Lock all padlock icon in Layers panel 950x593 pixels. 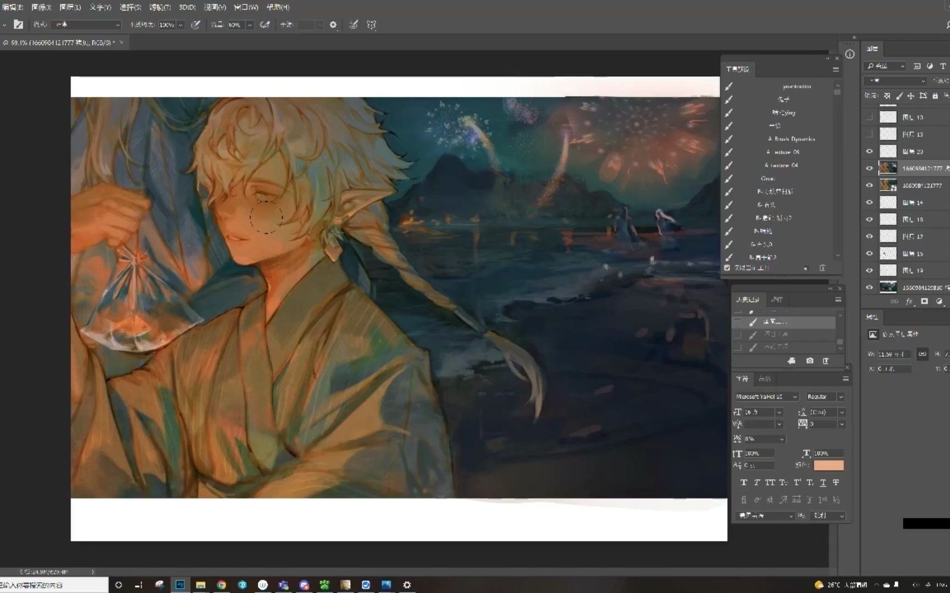point(935,96)
